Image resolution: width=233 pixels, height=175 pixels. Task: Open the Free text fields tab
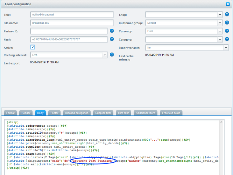tap(171, 113)
